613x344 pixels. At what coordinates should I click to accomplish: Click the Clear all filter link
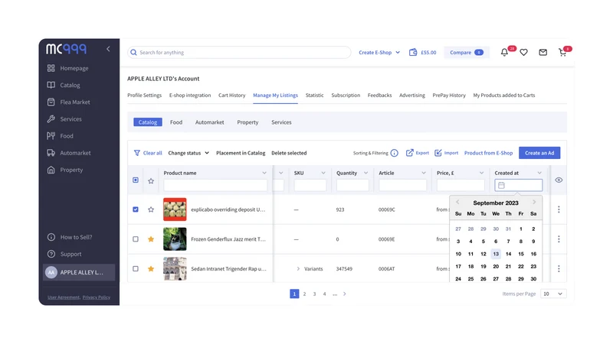click(148, 153)
